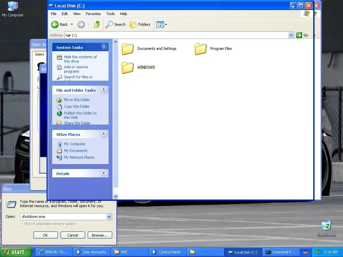
Task: Expand the Open dropdown in Run dialog
Action: tap(109, 217)
